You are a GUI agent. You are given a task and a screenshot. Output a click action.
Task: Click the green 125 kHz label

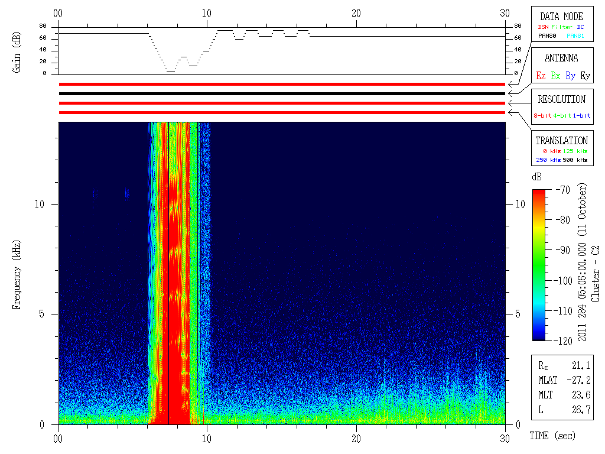point(575,151)
